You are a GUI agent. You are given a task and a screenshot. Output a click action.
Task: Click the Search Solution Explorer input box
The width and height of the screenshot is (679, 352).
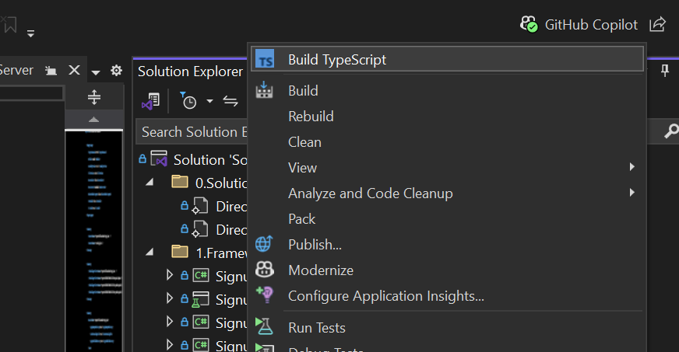pyautogui.click(x=192, y=132)
